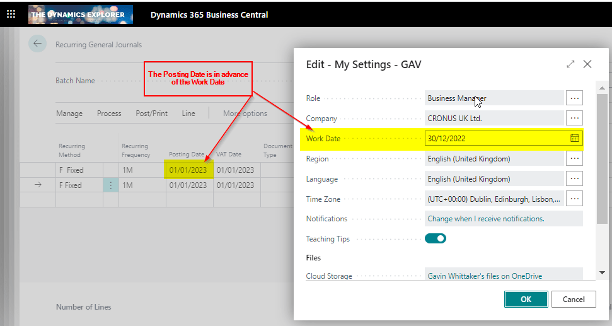Open row options menu for second journal line
Viewport: 612px width, 326px height.
click(x=111, y=185)
